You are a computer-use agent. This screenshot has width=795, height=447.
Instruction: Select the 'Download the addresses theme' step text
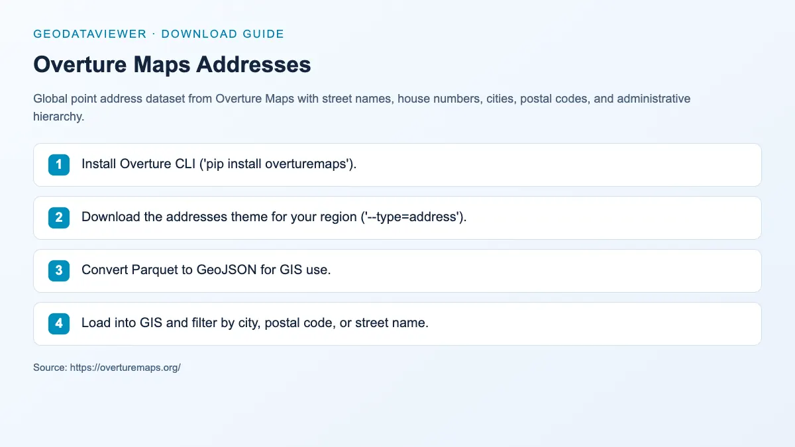pyautogui.click(x=274, y=217)
